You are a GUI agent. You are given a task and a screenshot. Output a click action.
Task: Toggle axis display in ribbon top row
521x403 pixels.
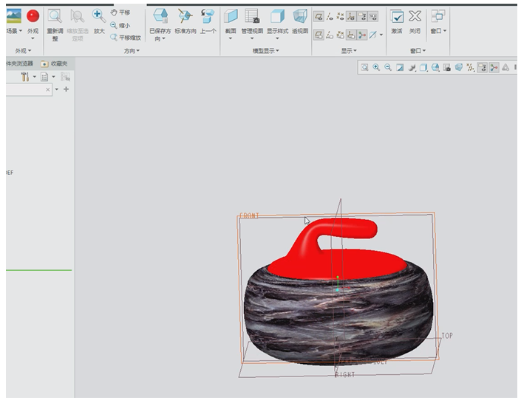(x=330, y=16)
